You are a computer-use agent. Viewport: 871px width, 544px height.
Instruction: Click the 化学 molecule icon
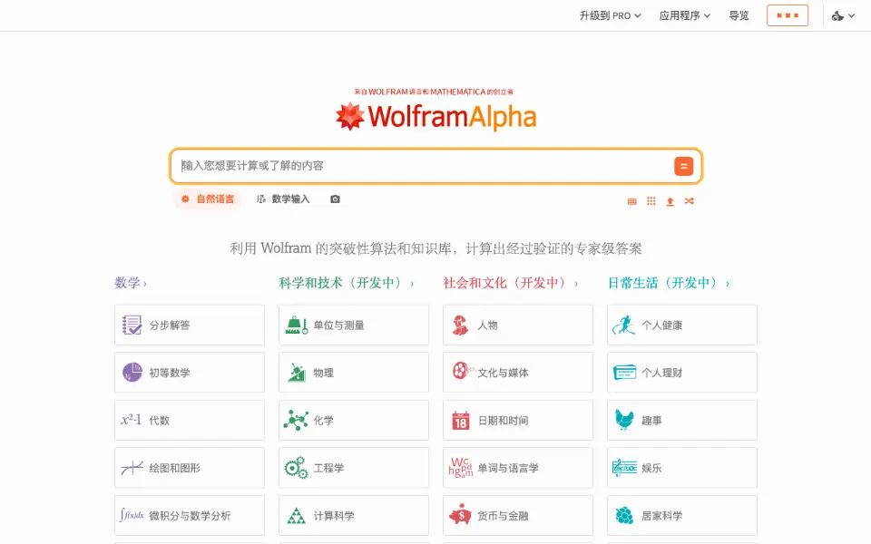(x=296, y=420)
